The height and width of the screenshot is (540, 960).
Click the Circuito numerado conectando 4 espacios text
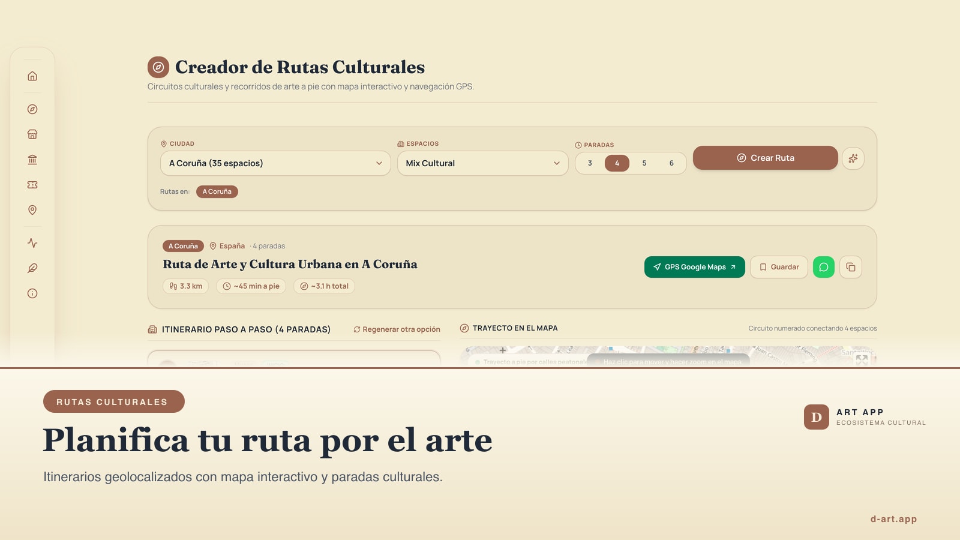pos(812,328)
